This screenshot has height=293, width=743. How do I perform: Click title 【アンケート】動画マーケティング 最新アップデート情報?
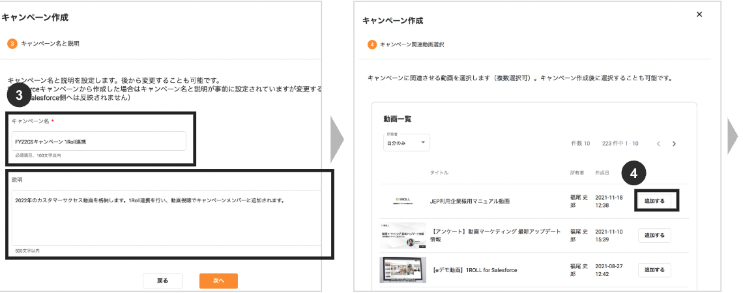pyautogui.click(x=496, y=236)
